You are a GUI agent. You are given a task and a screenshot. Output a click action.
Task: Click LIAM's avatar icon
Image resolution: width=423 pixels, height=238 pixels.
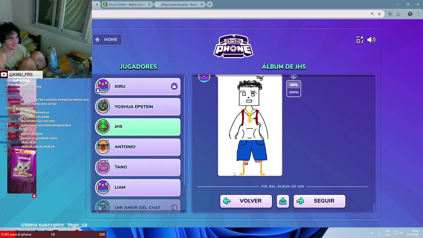tap(103, 187)
